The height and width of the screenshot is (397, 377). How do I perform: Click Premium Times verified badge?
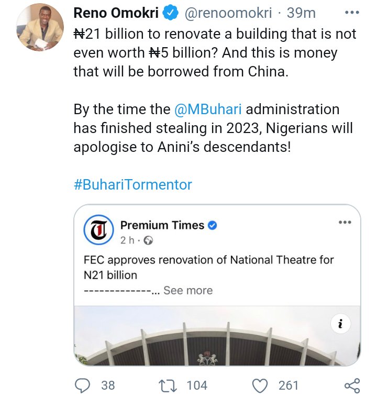213,226
